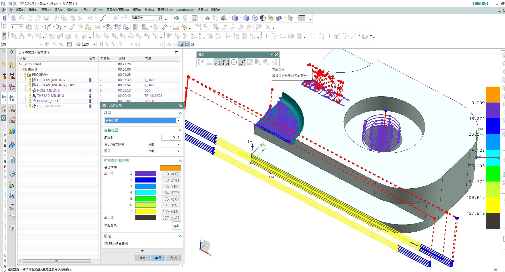Viewport: 505px width, 272px height.
Task: Click the 取消 (Cancel) button
Action: click(174, 258)
